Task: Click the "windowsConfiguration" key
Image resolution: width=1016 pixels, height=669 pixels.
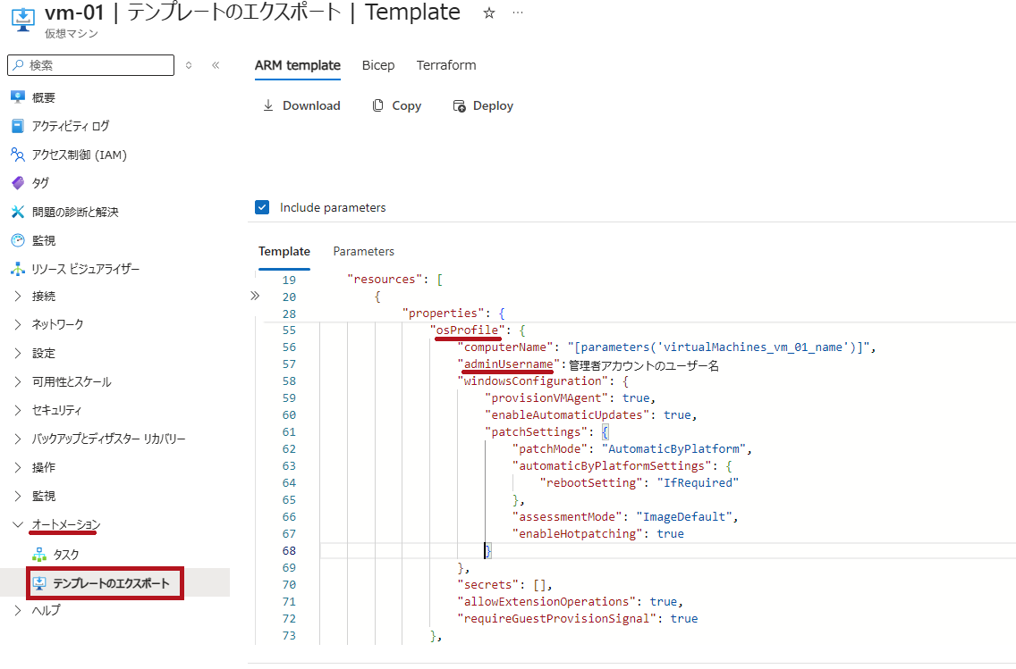Action: [x=533, y=381]
